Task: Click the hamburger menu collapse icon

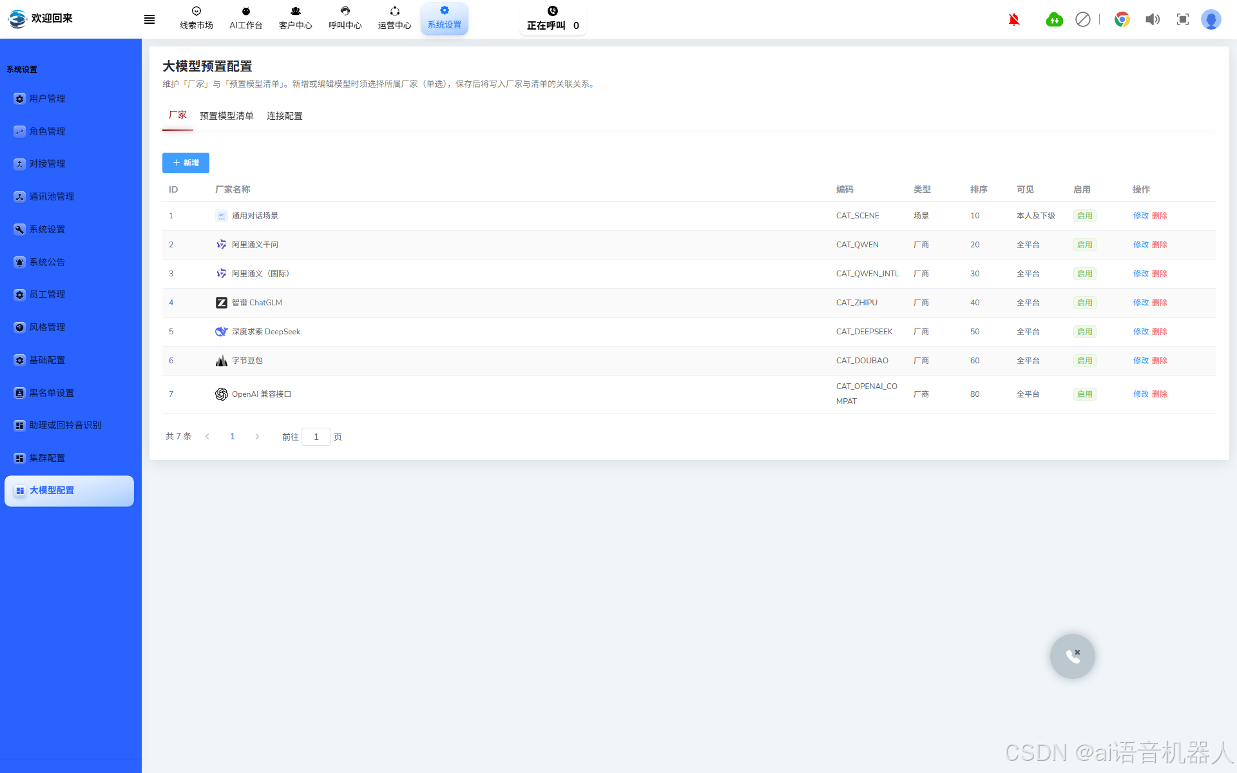Action: point(149,19)
